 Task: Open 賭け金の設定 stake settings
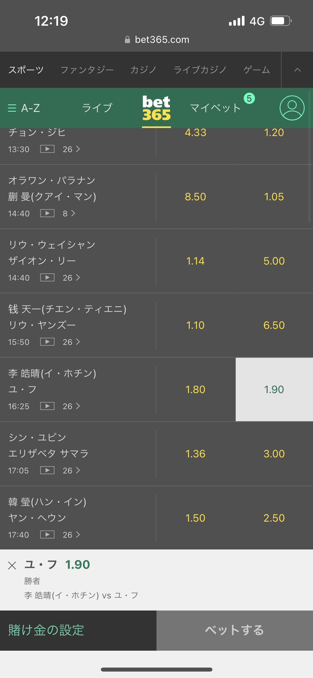pyautogui.click(x=46, y=631)
